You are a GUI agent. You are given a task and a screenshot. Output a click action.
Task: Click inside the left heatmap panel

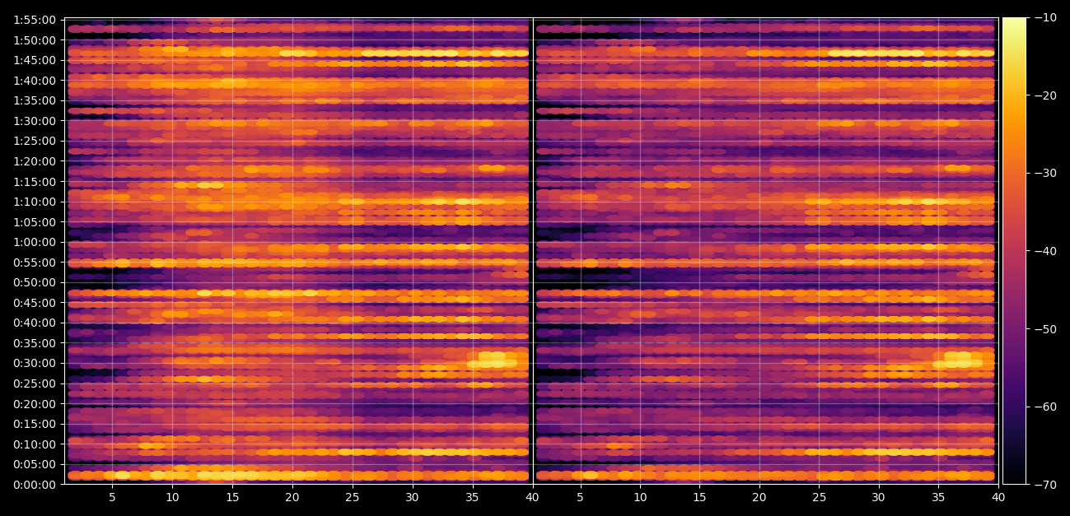(x=298, y=251)
